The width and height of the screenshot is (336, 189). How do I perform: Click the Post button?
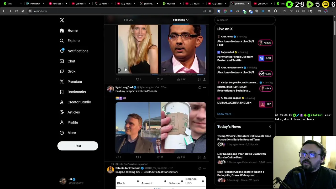pyautogui.click(x=78, y=146)
